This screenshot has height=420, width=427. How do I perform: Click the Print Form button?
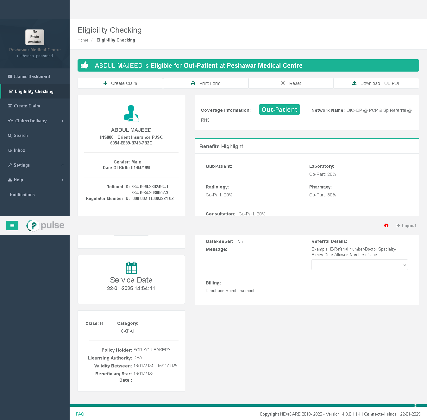click(206, 83)
